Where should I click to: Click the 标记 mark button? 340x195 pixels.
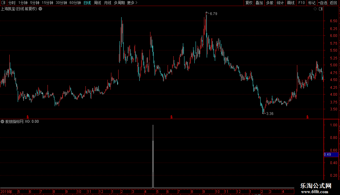312,3
